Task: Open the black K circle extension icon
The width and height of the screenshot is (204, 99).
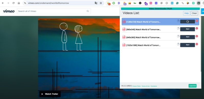Action: coord(140,3)
